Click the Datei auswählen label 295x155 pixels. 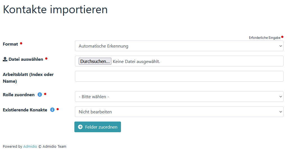point(26,59)
